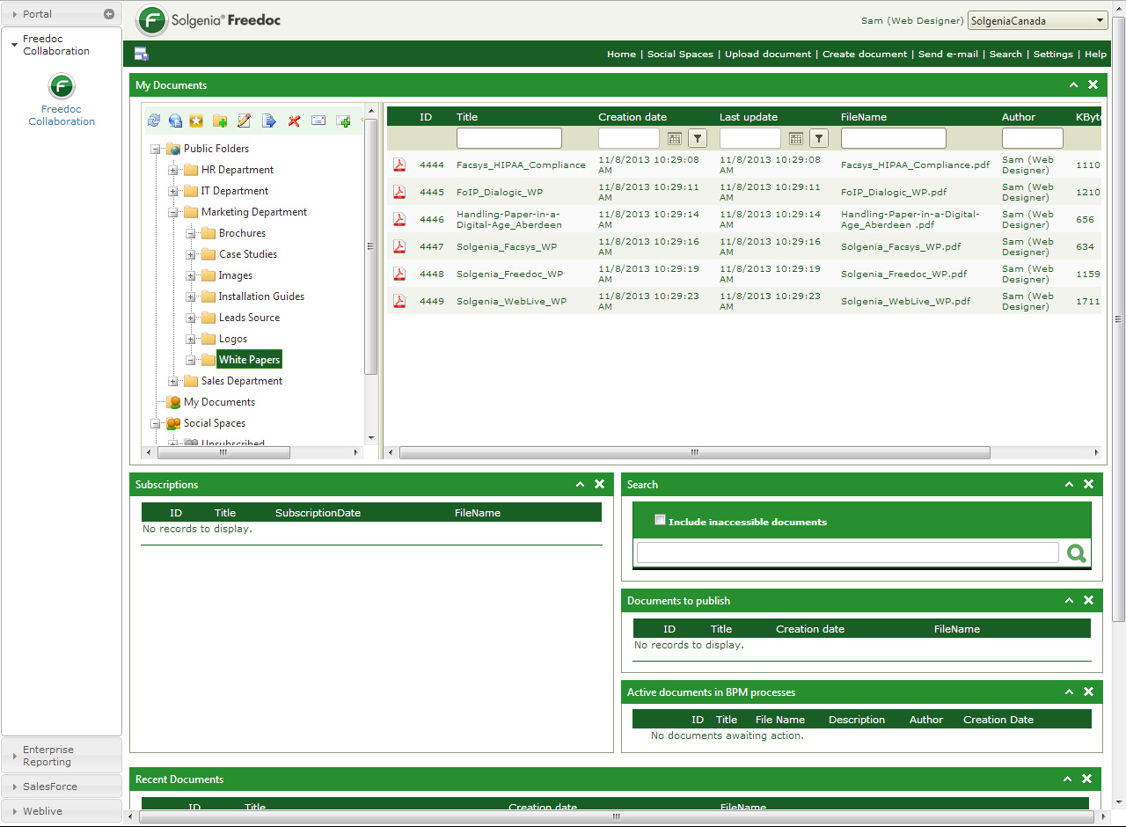
Task: Create a new folder with the folder-plus icon
Action: tap(220, 121)
